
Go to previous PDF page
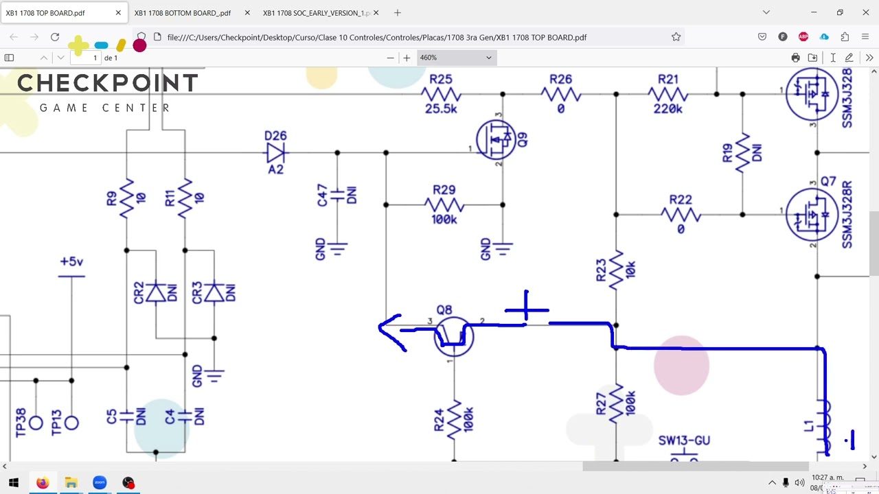click(44, 58)
